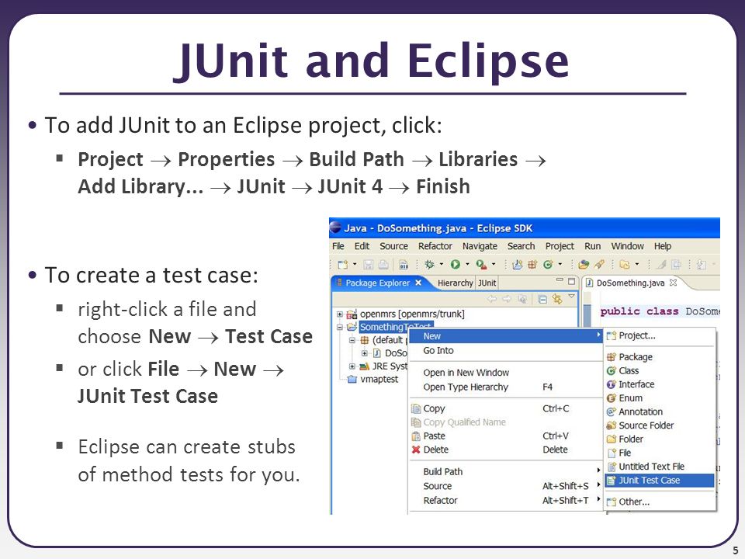Switch to the JUnit tab
Viewport: 745px width, 559px height.
tap(487, 283)
